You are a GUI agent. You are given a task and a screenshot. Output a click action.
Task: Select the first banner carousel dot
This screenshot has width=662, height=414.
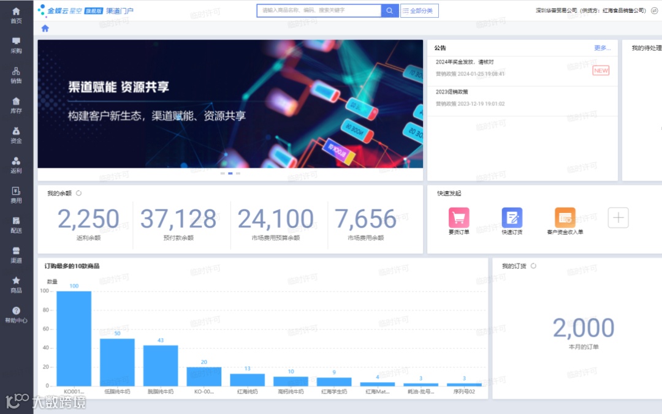pyautogui.click(x=223, y=173)
